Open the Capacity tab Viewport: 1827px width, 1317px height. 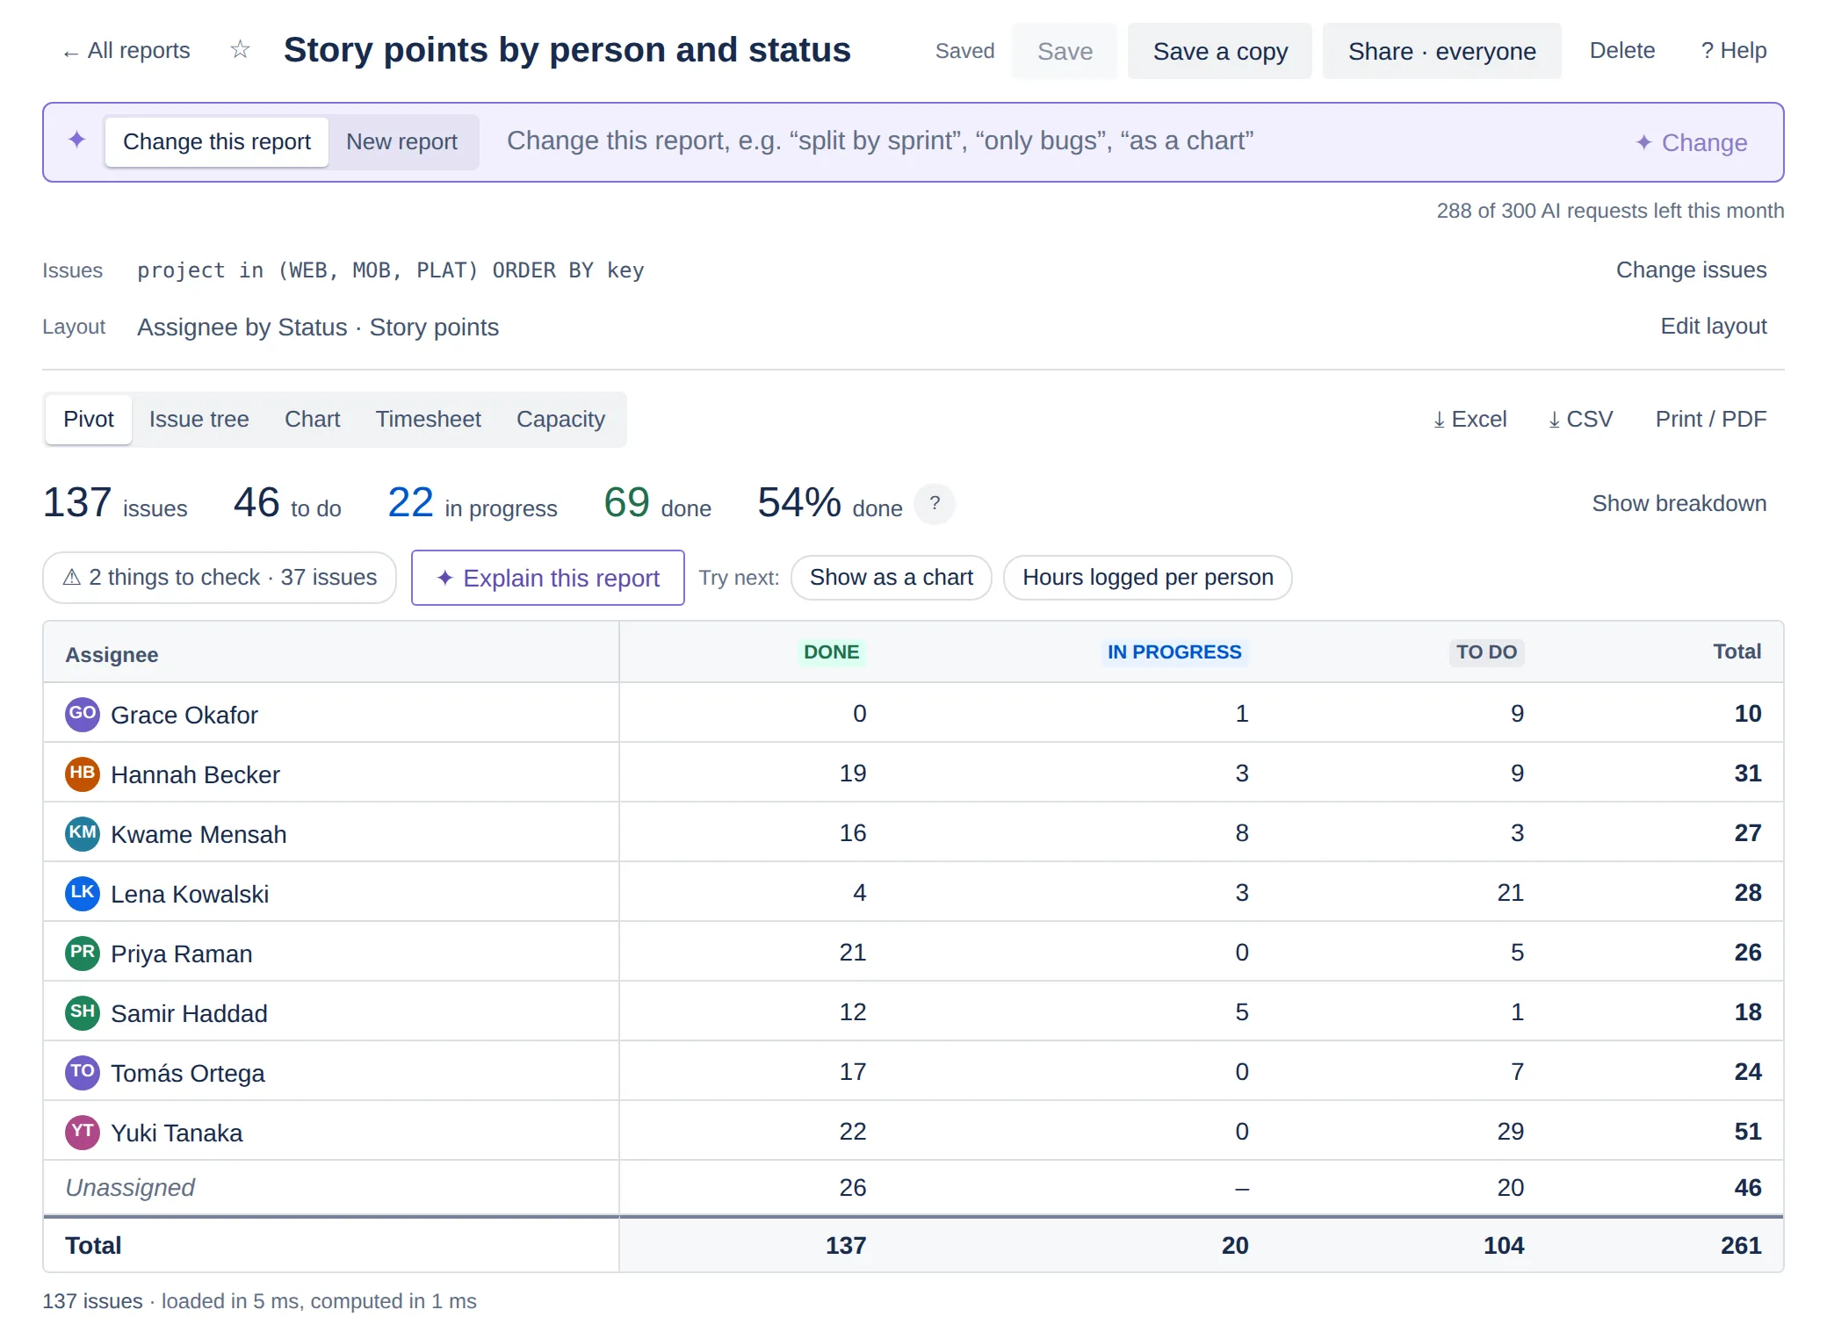coord(560,420)
